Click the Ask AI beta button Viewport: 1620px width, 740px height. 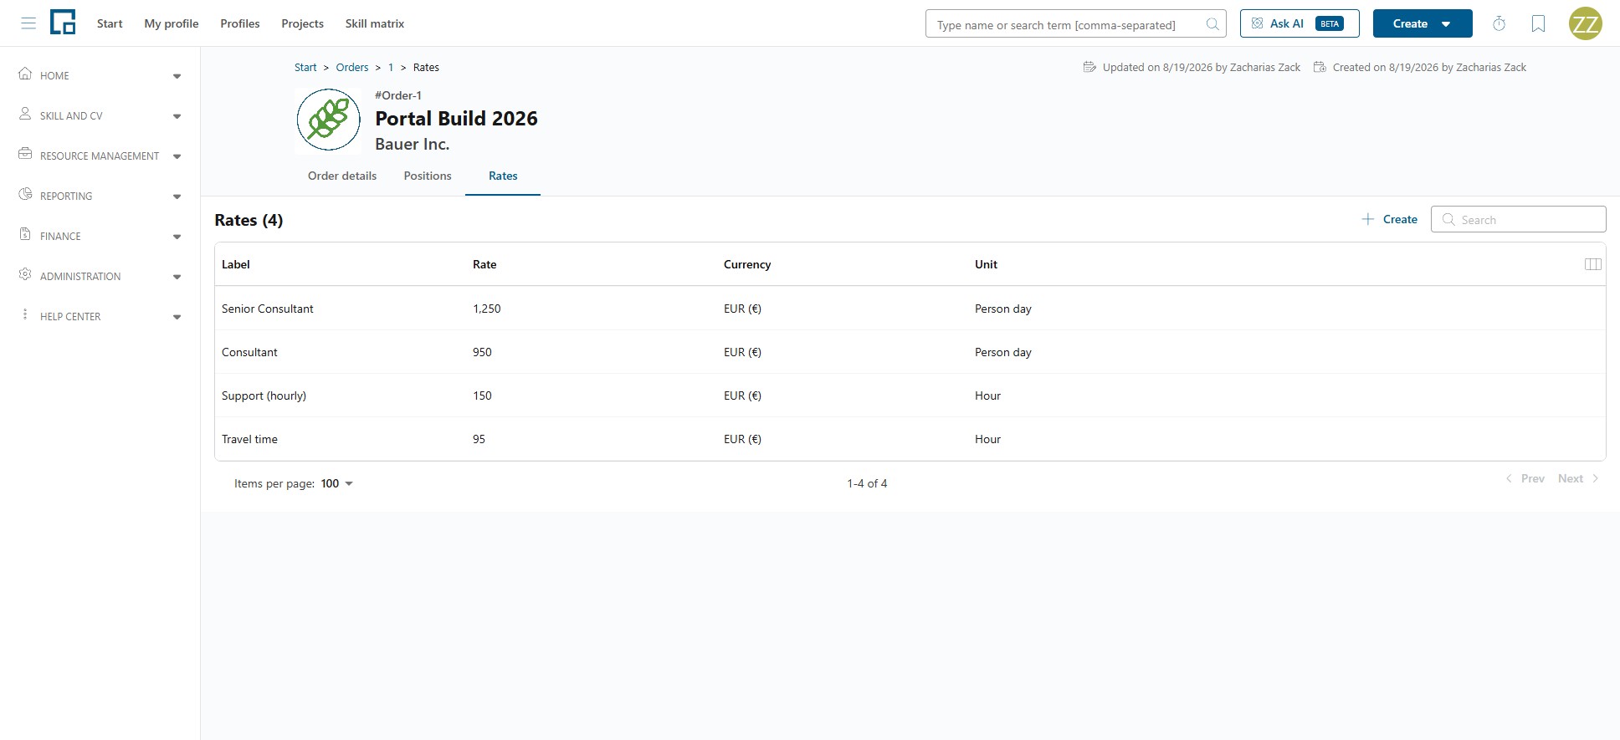click(1300, 23)
